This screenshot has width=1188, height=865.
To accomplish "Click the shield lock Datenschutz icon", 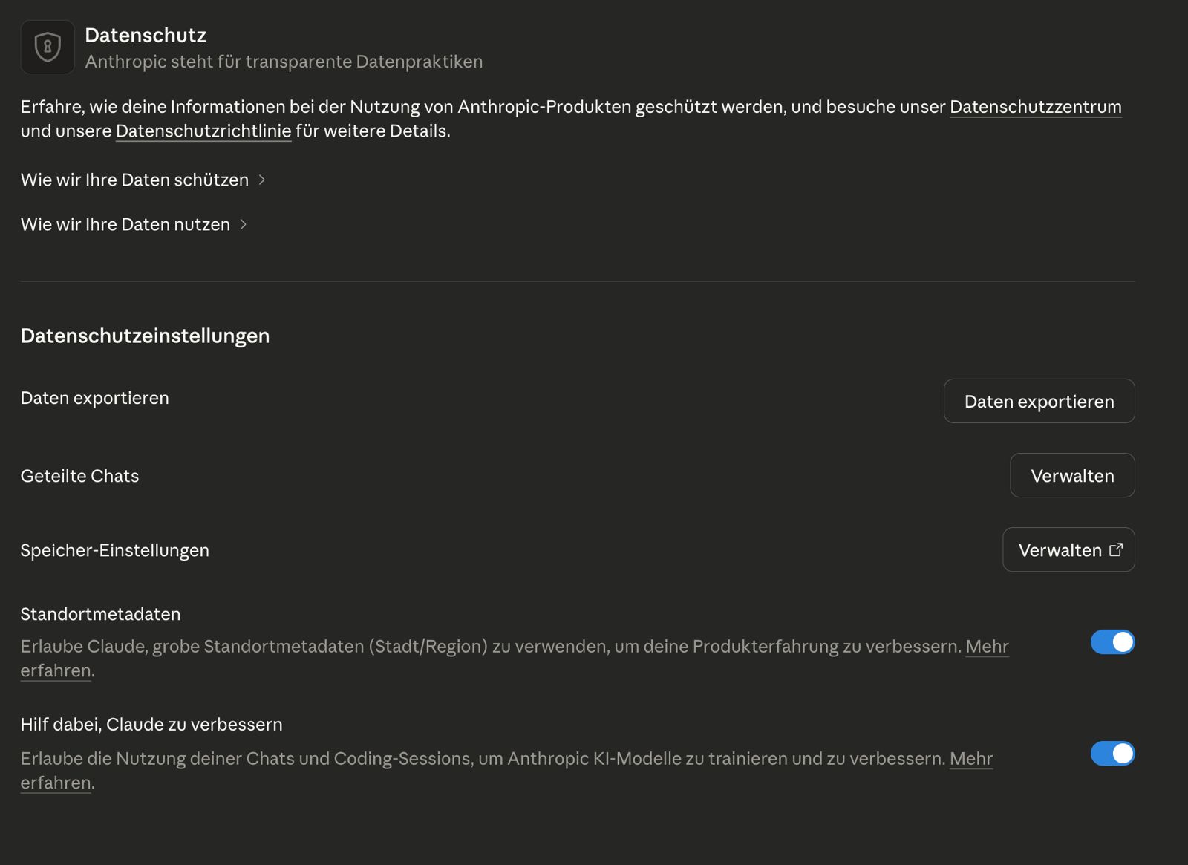I will [47, 47].
